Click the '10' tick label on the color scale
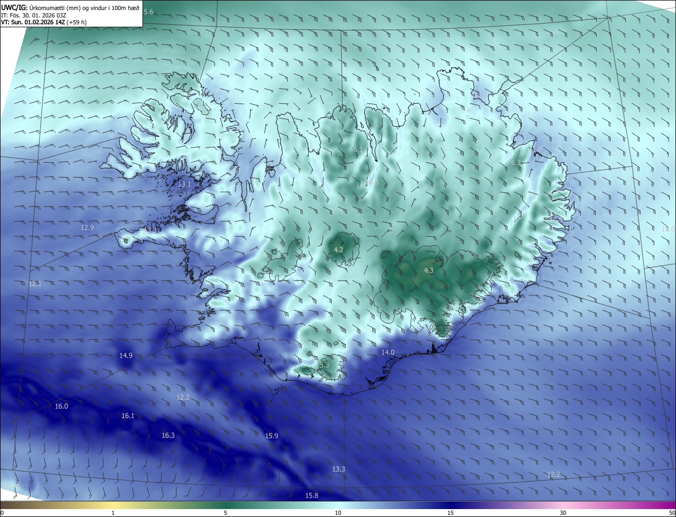 pos(338,513)
